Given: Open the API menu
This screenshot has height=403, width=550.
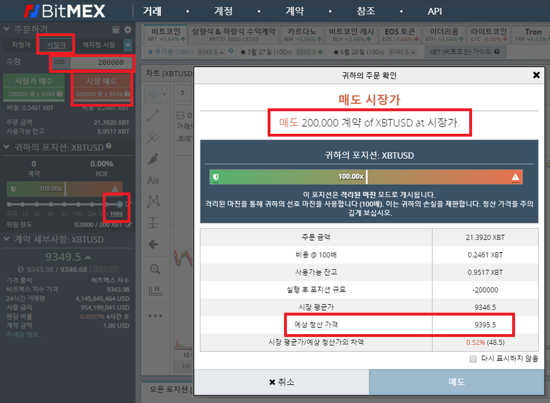Looking at the screenshot, I should click(435, 11).
